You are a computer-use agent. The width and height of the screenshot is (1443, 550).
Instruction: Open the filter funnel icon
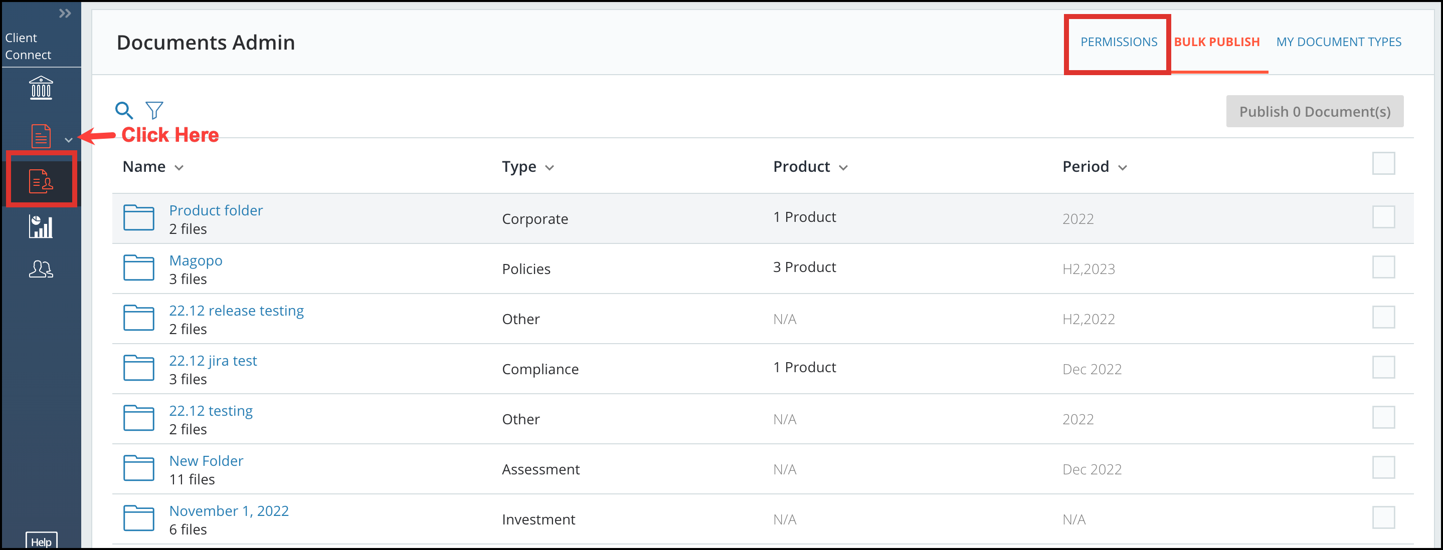point(154,110)
